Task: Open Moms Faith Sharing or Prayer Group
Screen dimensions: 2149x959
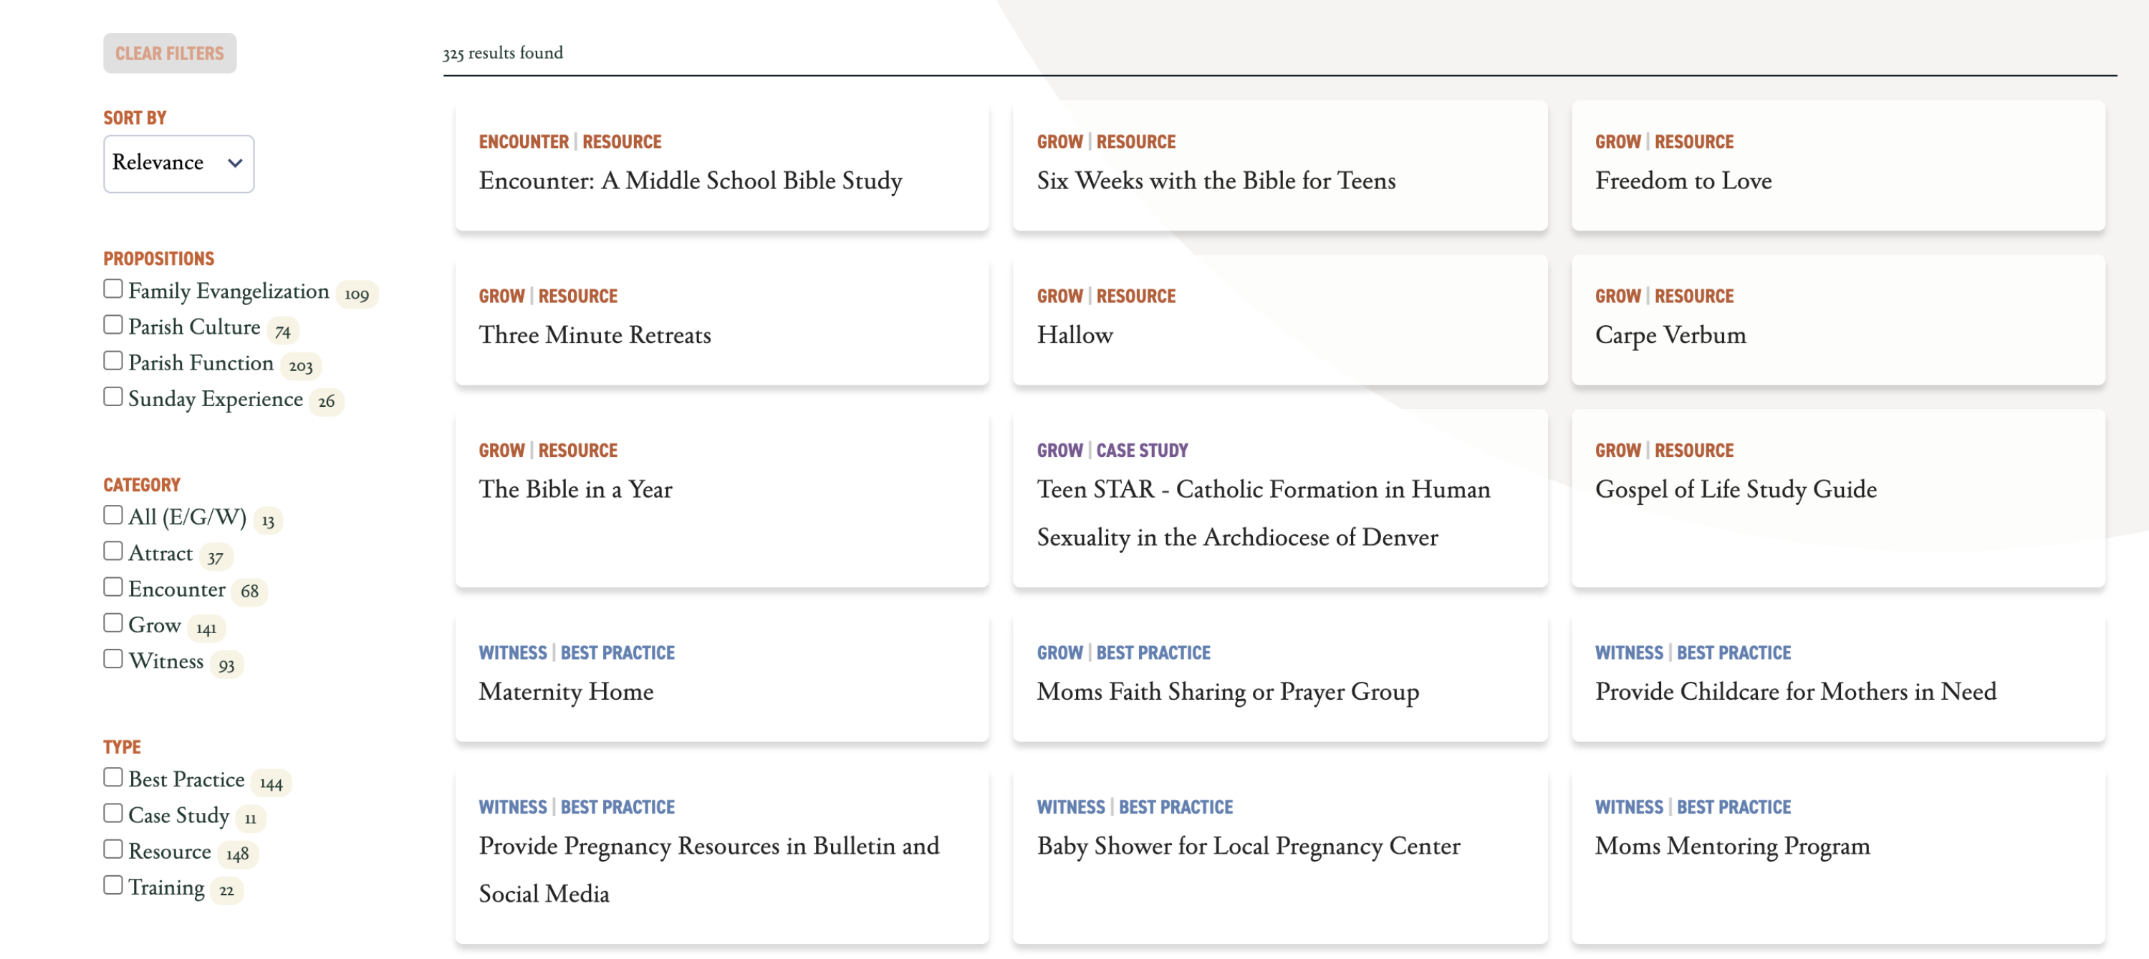Action: tap(1279, 676)
